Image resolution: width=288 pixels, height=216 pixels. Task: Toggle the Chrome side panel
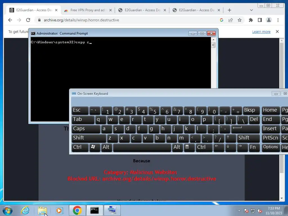pos(260,20)
